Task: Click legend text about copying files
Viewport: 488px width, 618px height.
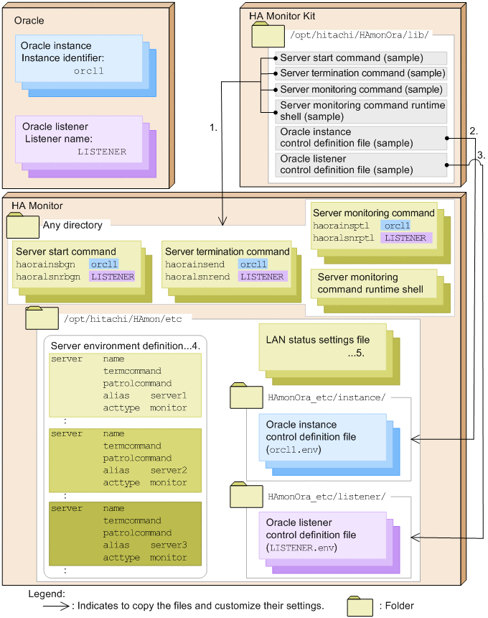Action: pyautogui.click(x=201, y=606)
